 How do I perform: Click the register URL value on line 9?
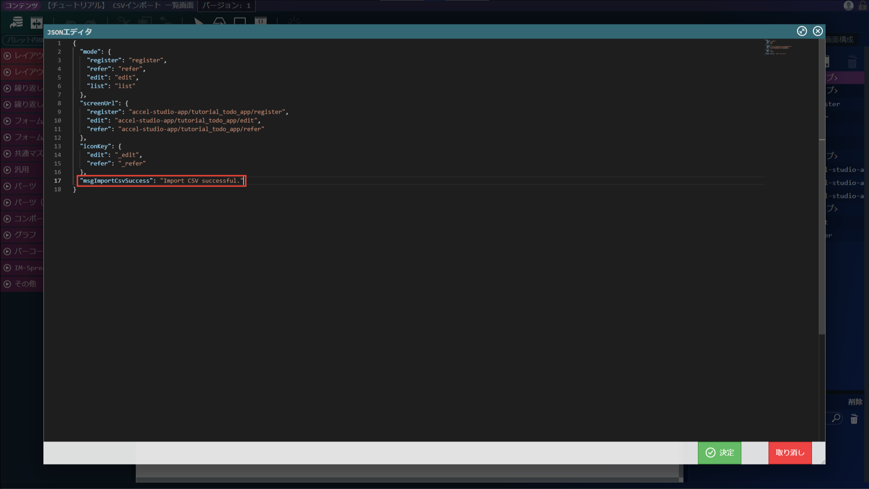point(207,112)
